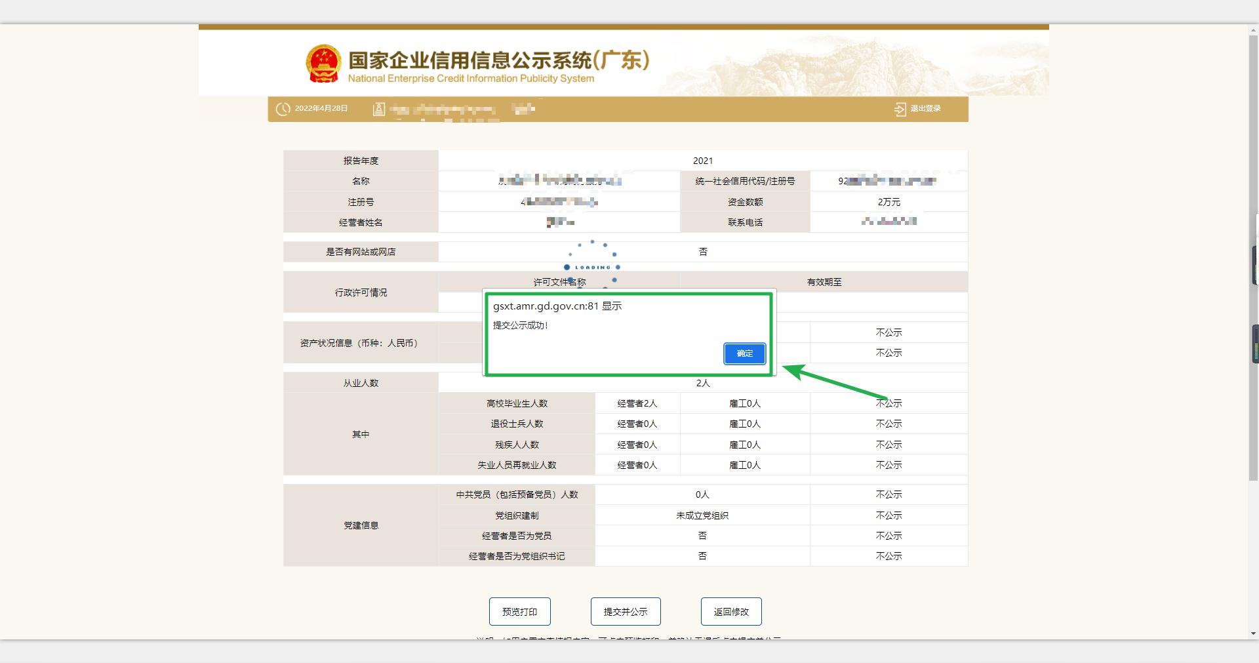Click the clock icon beside 2022年4月28日
1259x663 pixels.
point(282,109)
